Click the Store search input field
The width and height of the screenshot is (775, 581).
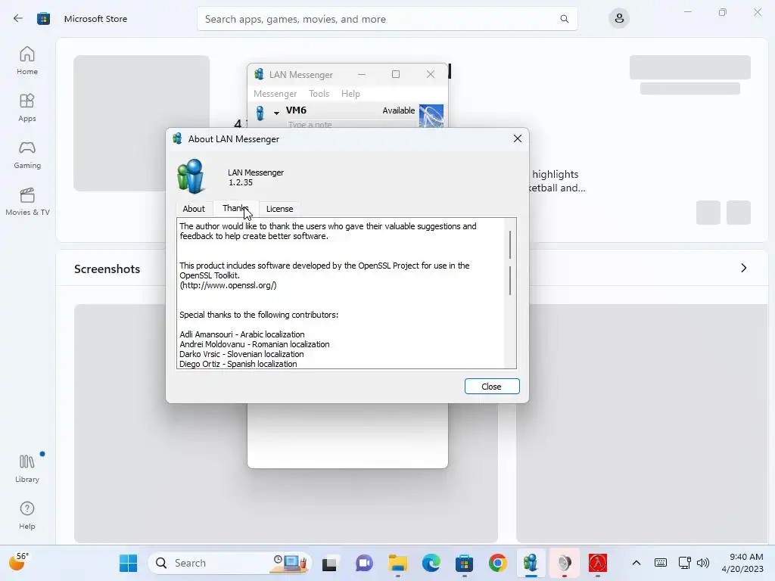(387, 19)
